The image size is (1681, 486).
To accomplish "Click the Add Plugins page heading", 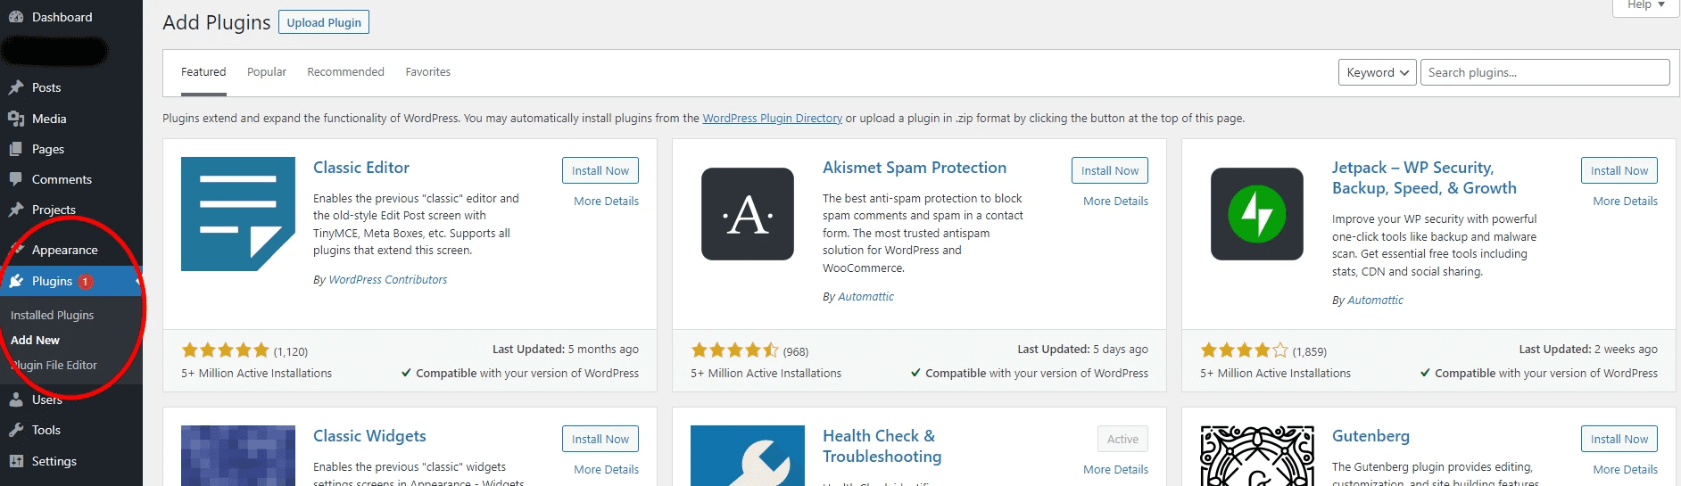I will coord(217,22).
